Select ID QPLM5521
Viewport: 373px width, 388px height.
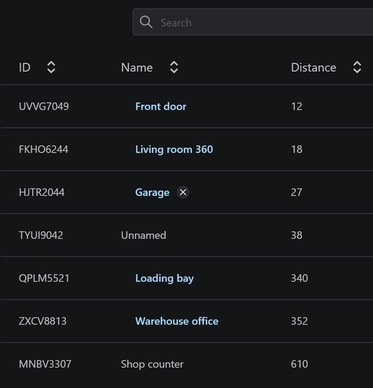coord(44,278)
